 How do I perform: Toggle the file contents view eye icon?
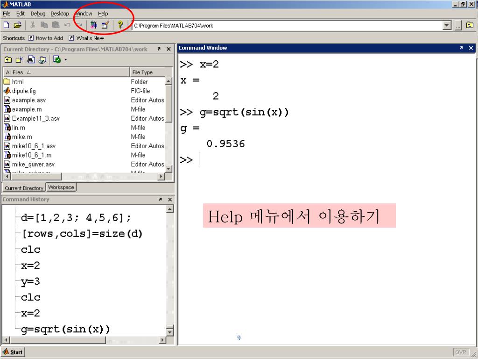42,59
